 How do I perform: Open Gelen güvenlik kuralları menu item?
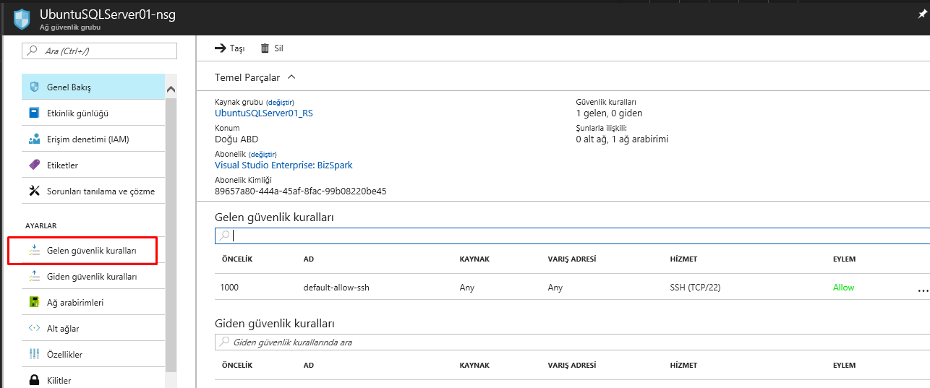click(x=90, y=251)
